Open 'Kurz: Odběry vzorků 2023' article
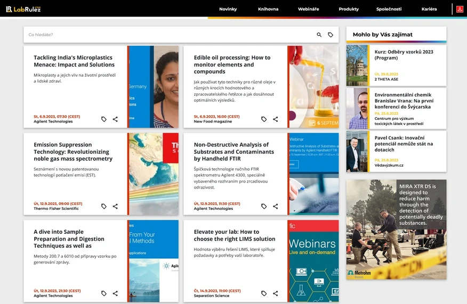This screenshot has width=467, height=304. point(404,55)
